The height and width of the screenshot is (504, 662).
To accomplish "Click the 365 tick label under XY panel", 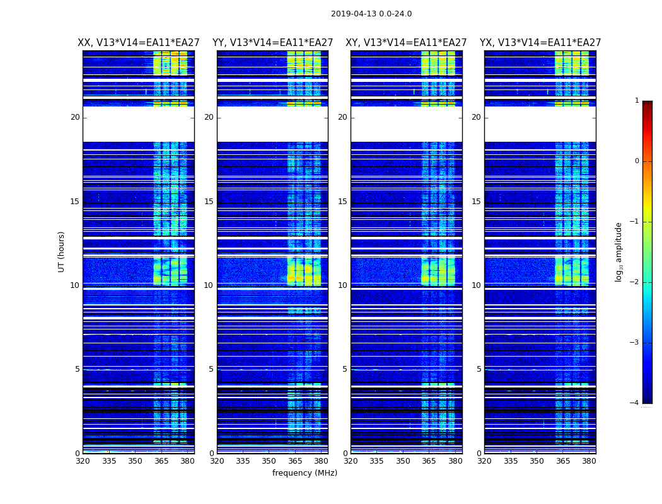I will 429,461.
